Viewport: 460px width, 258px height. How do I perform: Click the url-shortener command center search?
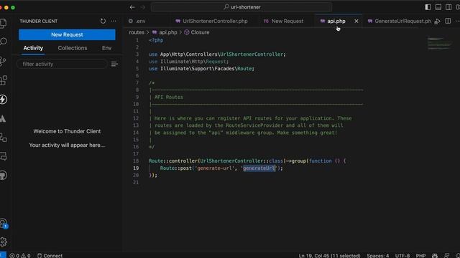click(x=241, y=7)
